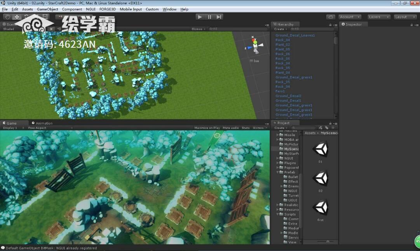
Task: Toggle Scene view lighting
Action: [x=51, y=29]
